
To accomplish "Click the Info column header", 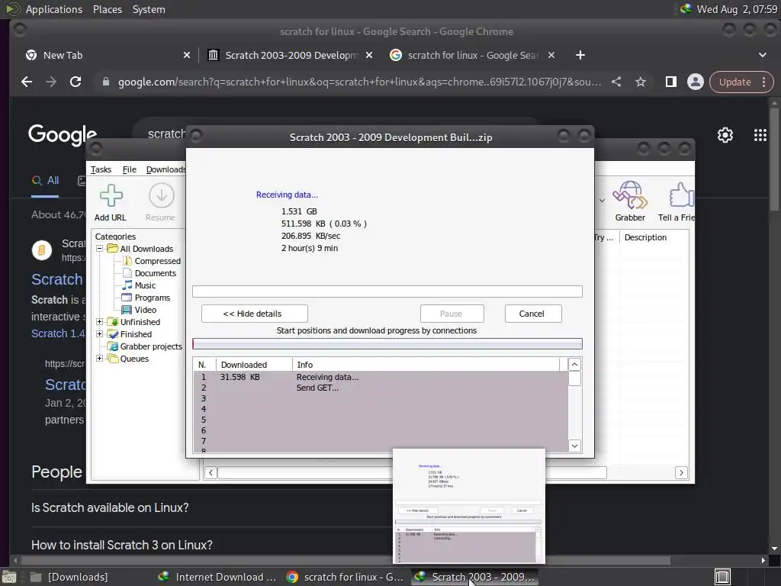I will click(x=426, y=365).
